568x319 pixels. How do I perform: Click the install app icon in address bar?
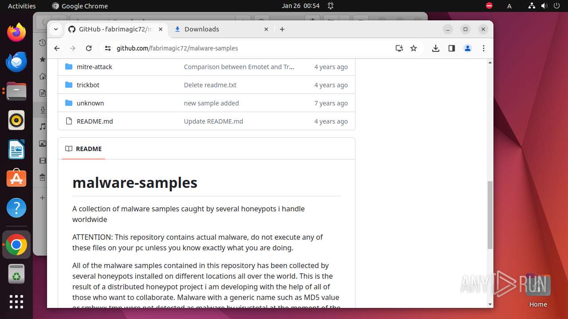pos(399,48)
